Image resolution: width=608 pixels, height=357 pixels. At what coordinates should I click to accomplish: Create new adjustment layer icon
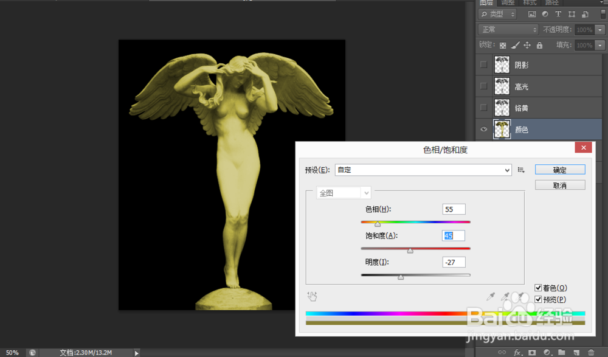tap(547, 352)
